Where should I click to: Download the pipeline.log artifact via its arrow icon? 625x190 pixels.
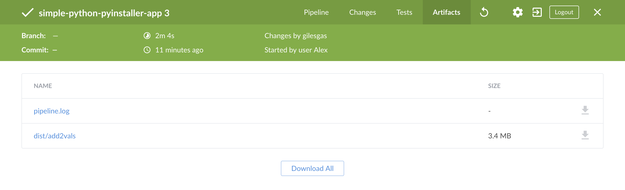(x=585, y=110)
